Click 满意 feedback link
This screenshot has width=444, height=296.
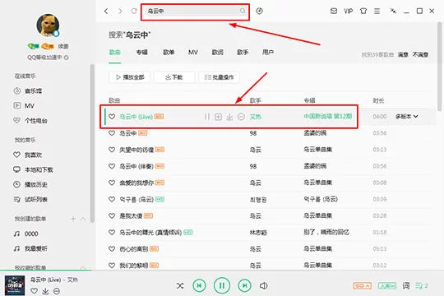403,54
